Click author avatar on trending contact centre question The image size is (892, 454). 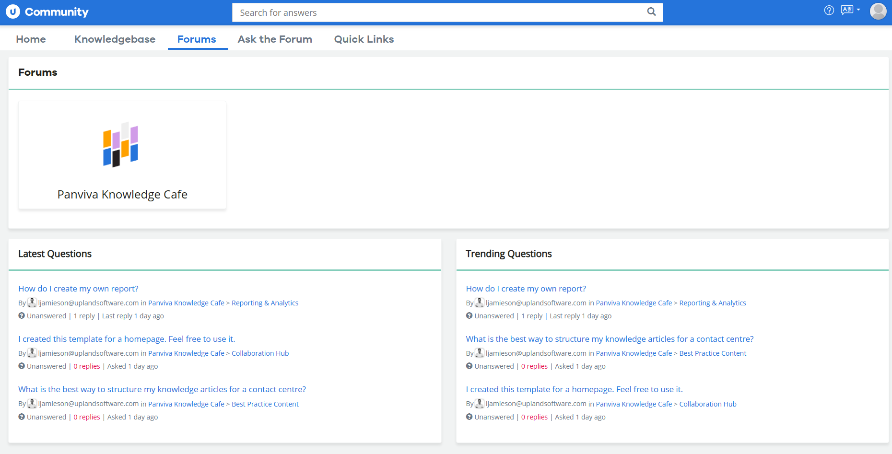point(480,353)
